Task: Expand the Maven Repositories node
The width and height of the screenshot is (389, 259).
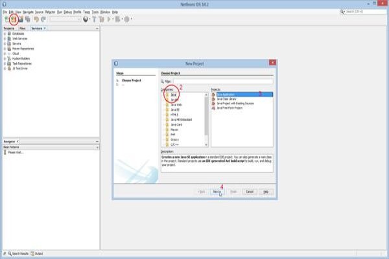Action: pyautogui.click(x=5, y=49)
